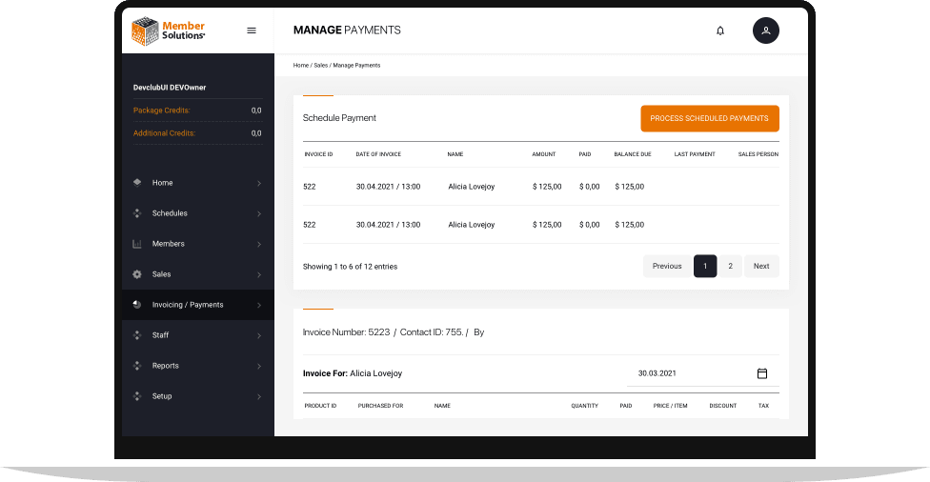Click the Sales gear icon
The image size is (930, 482).
[x=137, y=274]
